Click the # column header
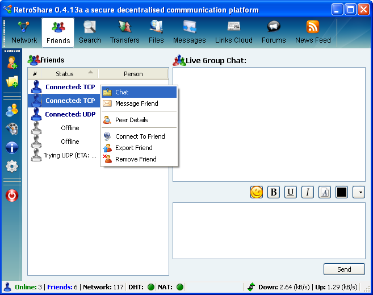373x295 pixels. coord(35,74)
